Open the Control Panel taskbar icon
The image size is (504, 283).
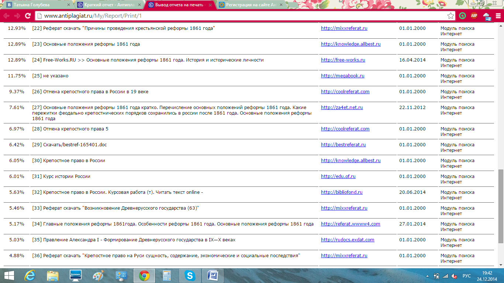pos(121,276)
